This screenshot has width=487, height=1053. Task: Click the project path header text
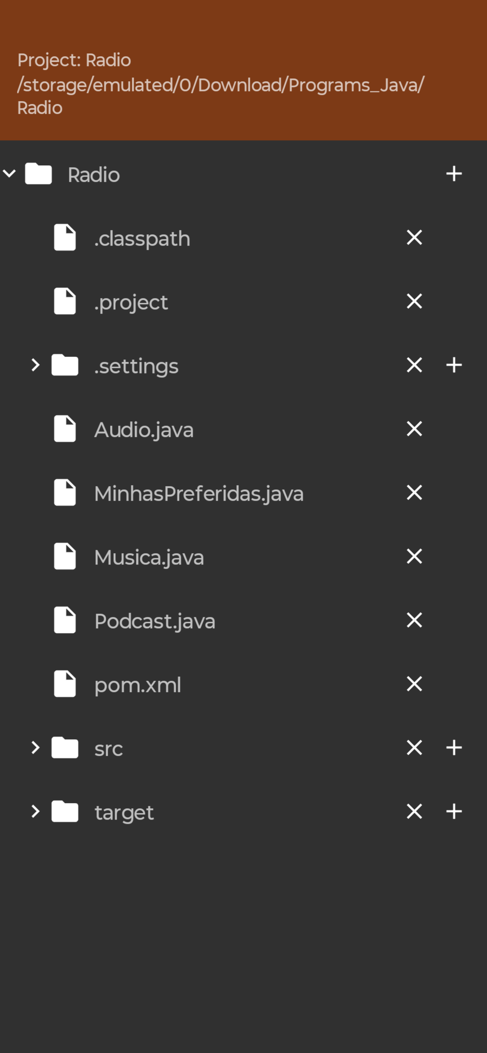tap(221, 84)
